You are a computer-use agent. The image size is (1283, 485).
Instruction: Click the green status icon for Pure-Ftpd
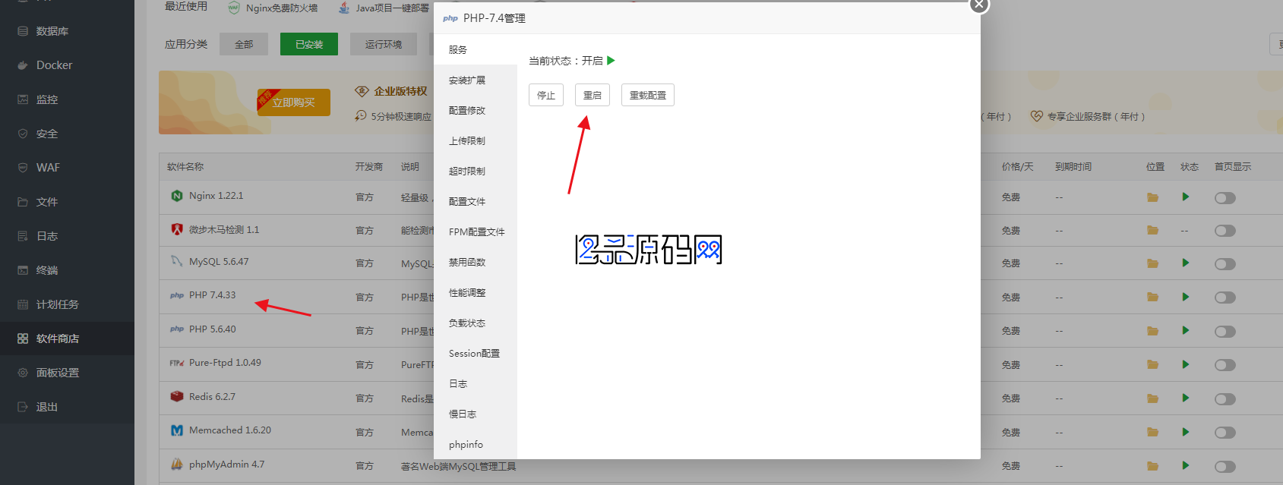[x=1185, y=364]
